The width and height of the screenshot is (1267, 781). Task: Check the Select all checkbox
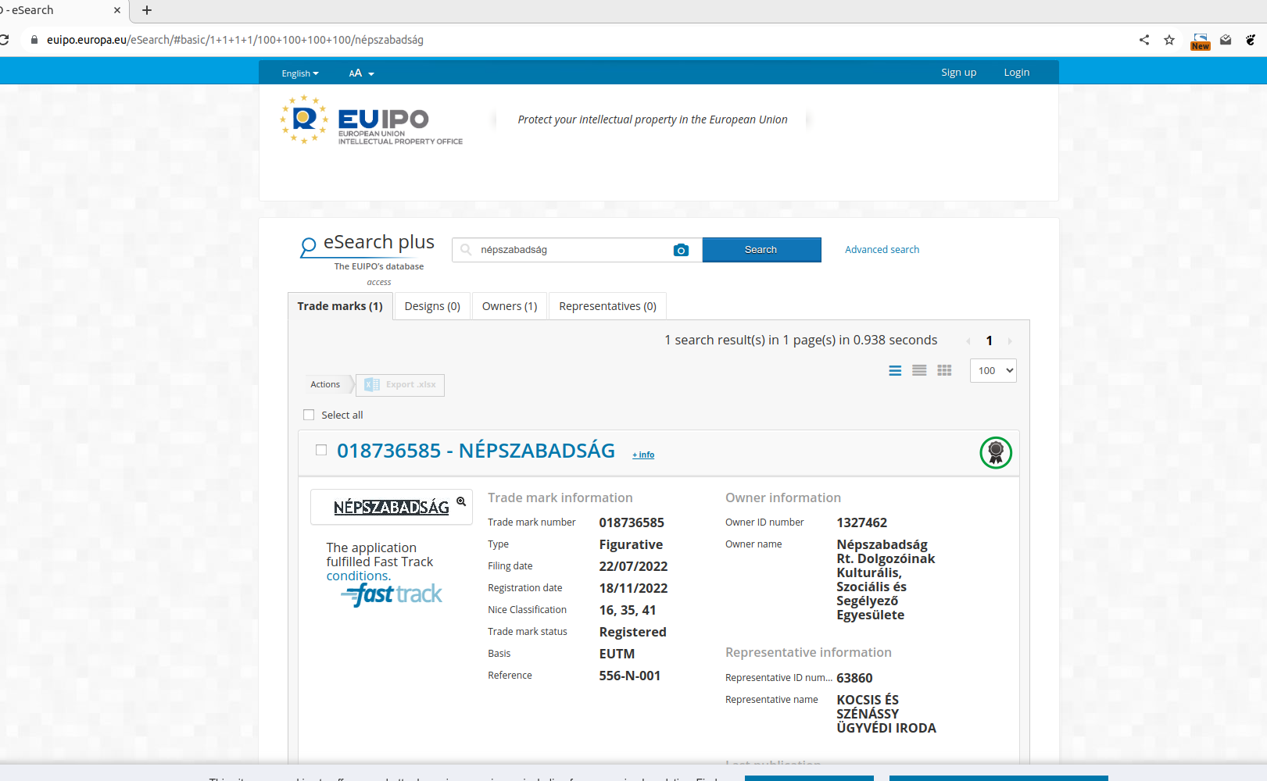coord(309,415)
